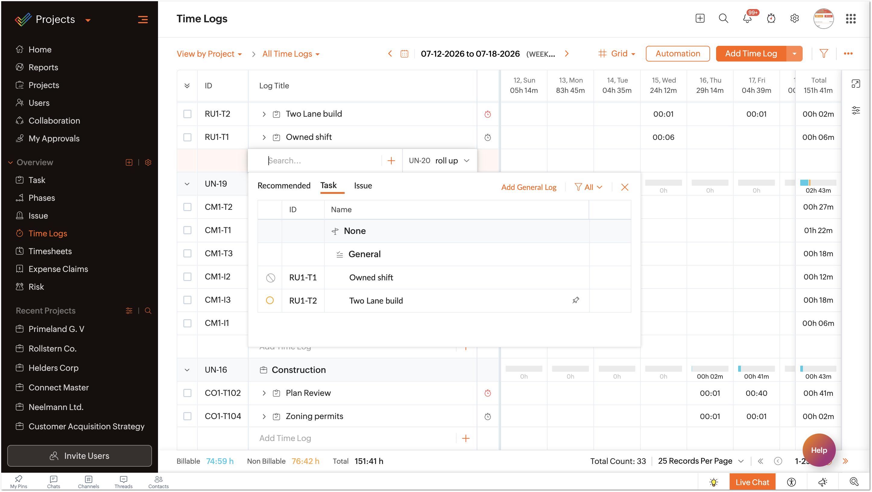Click the user profile avatar
872x492 pixels.
click(x=823, y=19)
